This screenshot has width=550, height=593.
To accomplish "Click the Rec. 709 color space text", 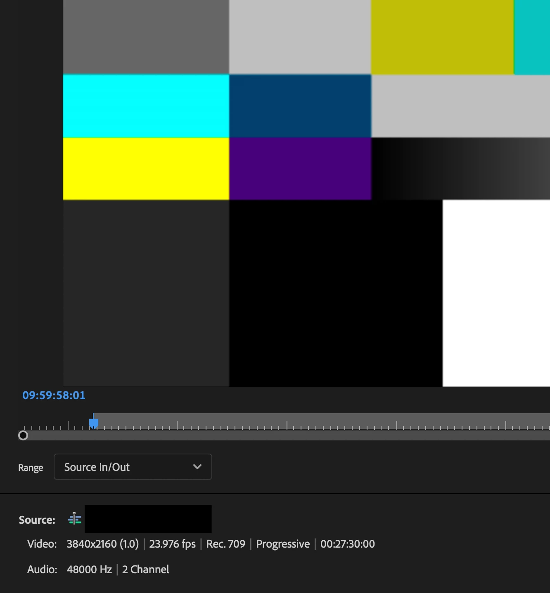I will pyautogui.click(x=226, y=544).
